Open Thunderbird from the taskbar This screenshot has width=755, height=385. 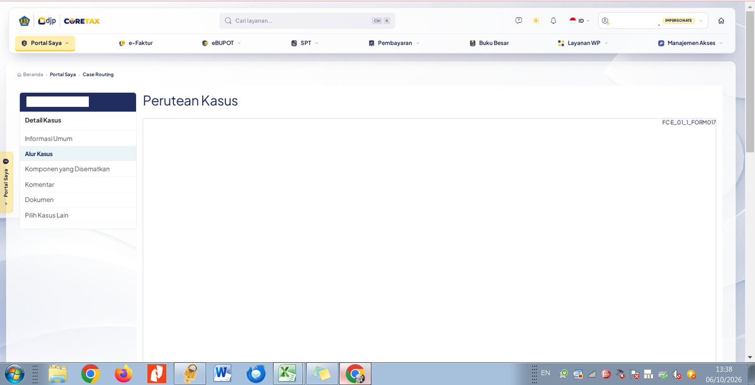(x=256, y=374)
